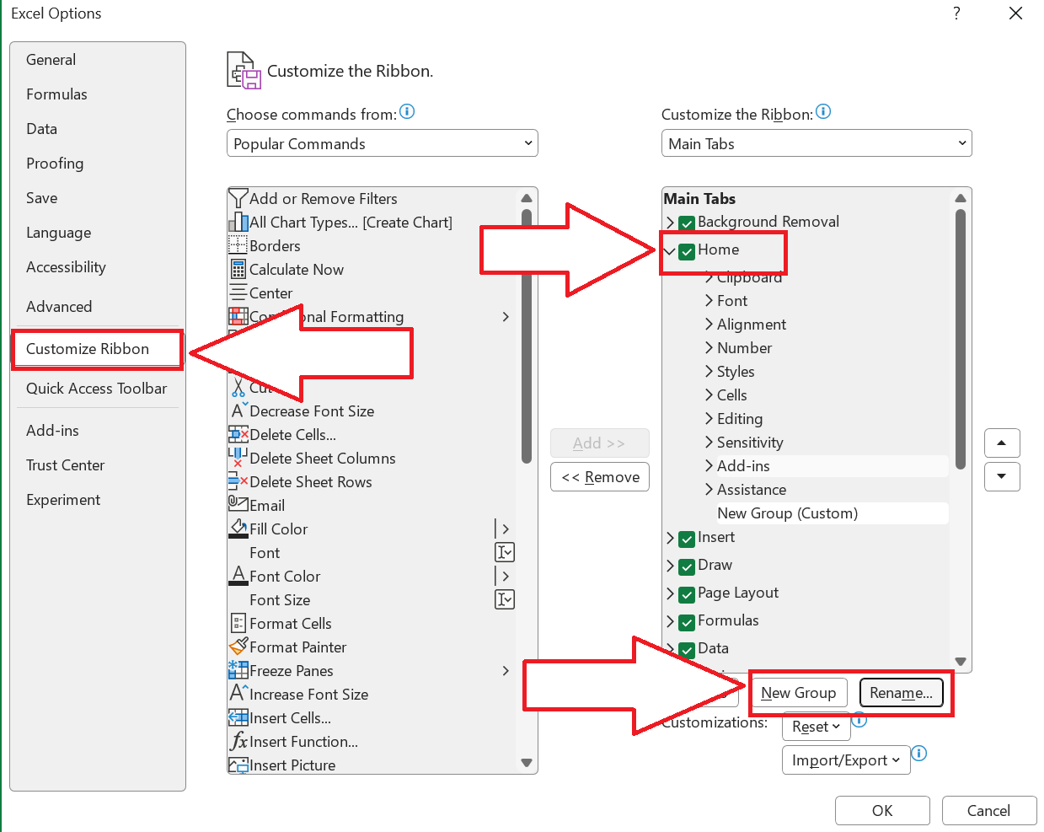Select the Format Cells icon

[238, 623]
